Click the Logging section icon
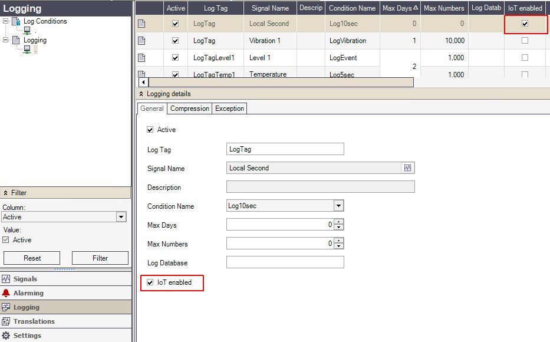Image resolution: width=550 pixels, height=342 pixels. pyautogui.click(x=6, y=307)
